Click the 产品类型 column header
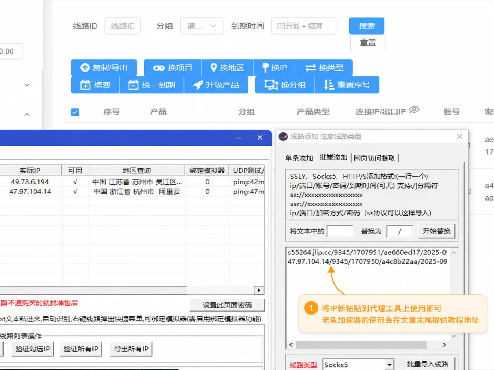494x370 pixels. [313, 112]
